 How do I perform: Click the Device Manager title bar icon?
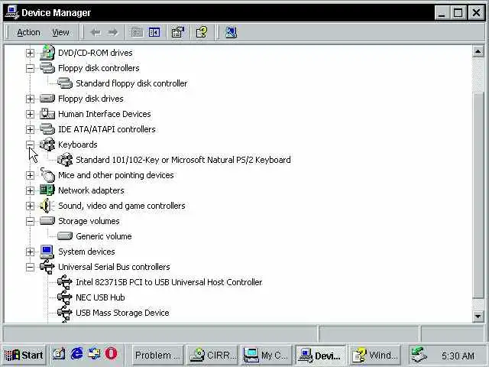(12, 12)
